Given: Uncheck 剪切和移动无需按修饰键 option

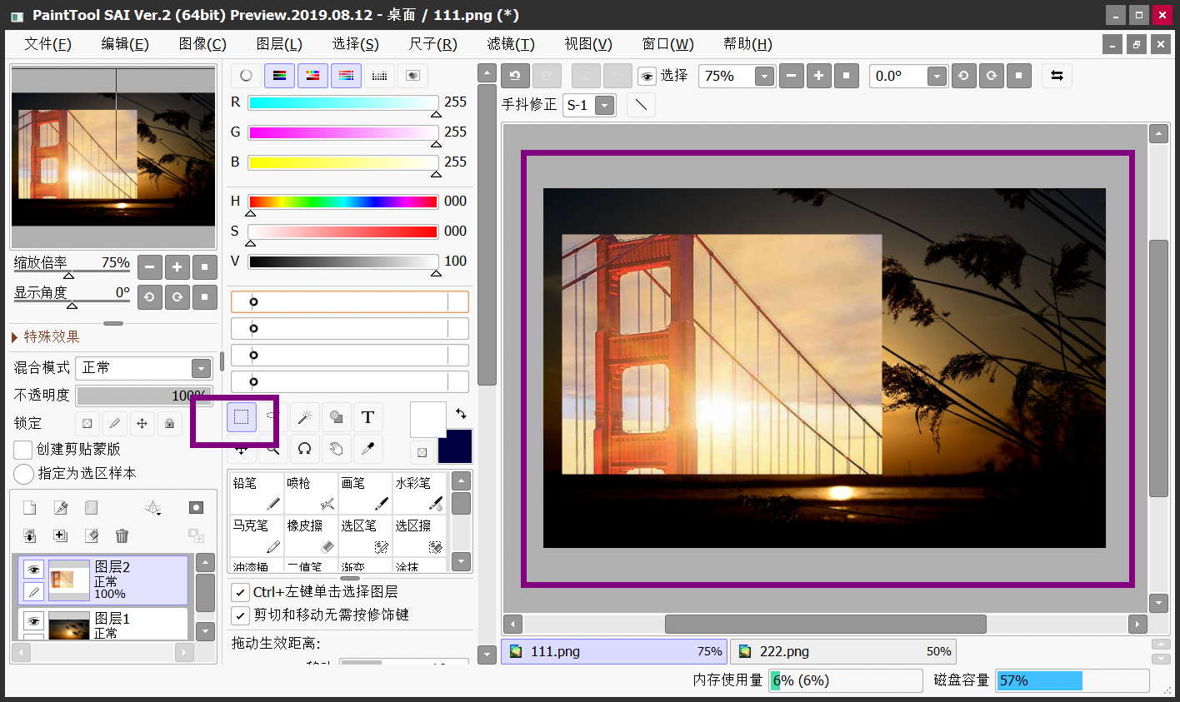Looking at the screenshot, I should coord(240,615).
